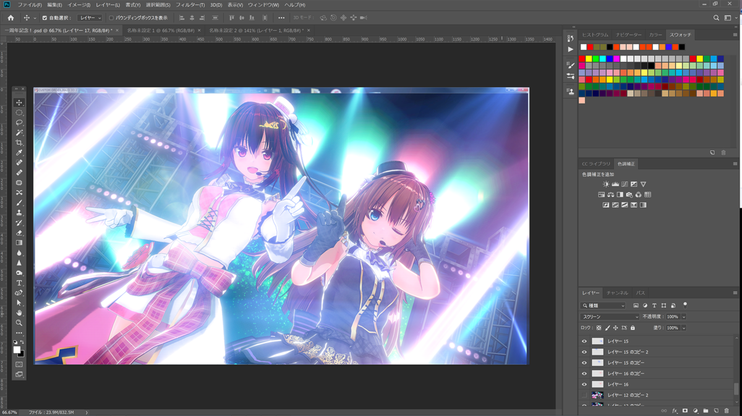742x416 pixels.
Task: Close the 名称未設定 2 document tab
Action: tap(308, 30)
